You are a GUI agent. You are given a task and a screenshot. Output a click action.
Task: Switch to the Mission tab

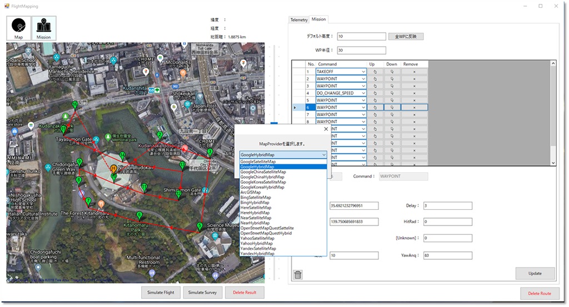pyautogui.click(x=318, y=19)
